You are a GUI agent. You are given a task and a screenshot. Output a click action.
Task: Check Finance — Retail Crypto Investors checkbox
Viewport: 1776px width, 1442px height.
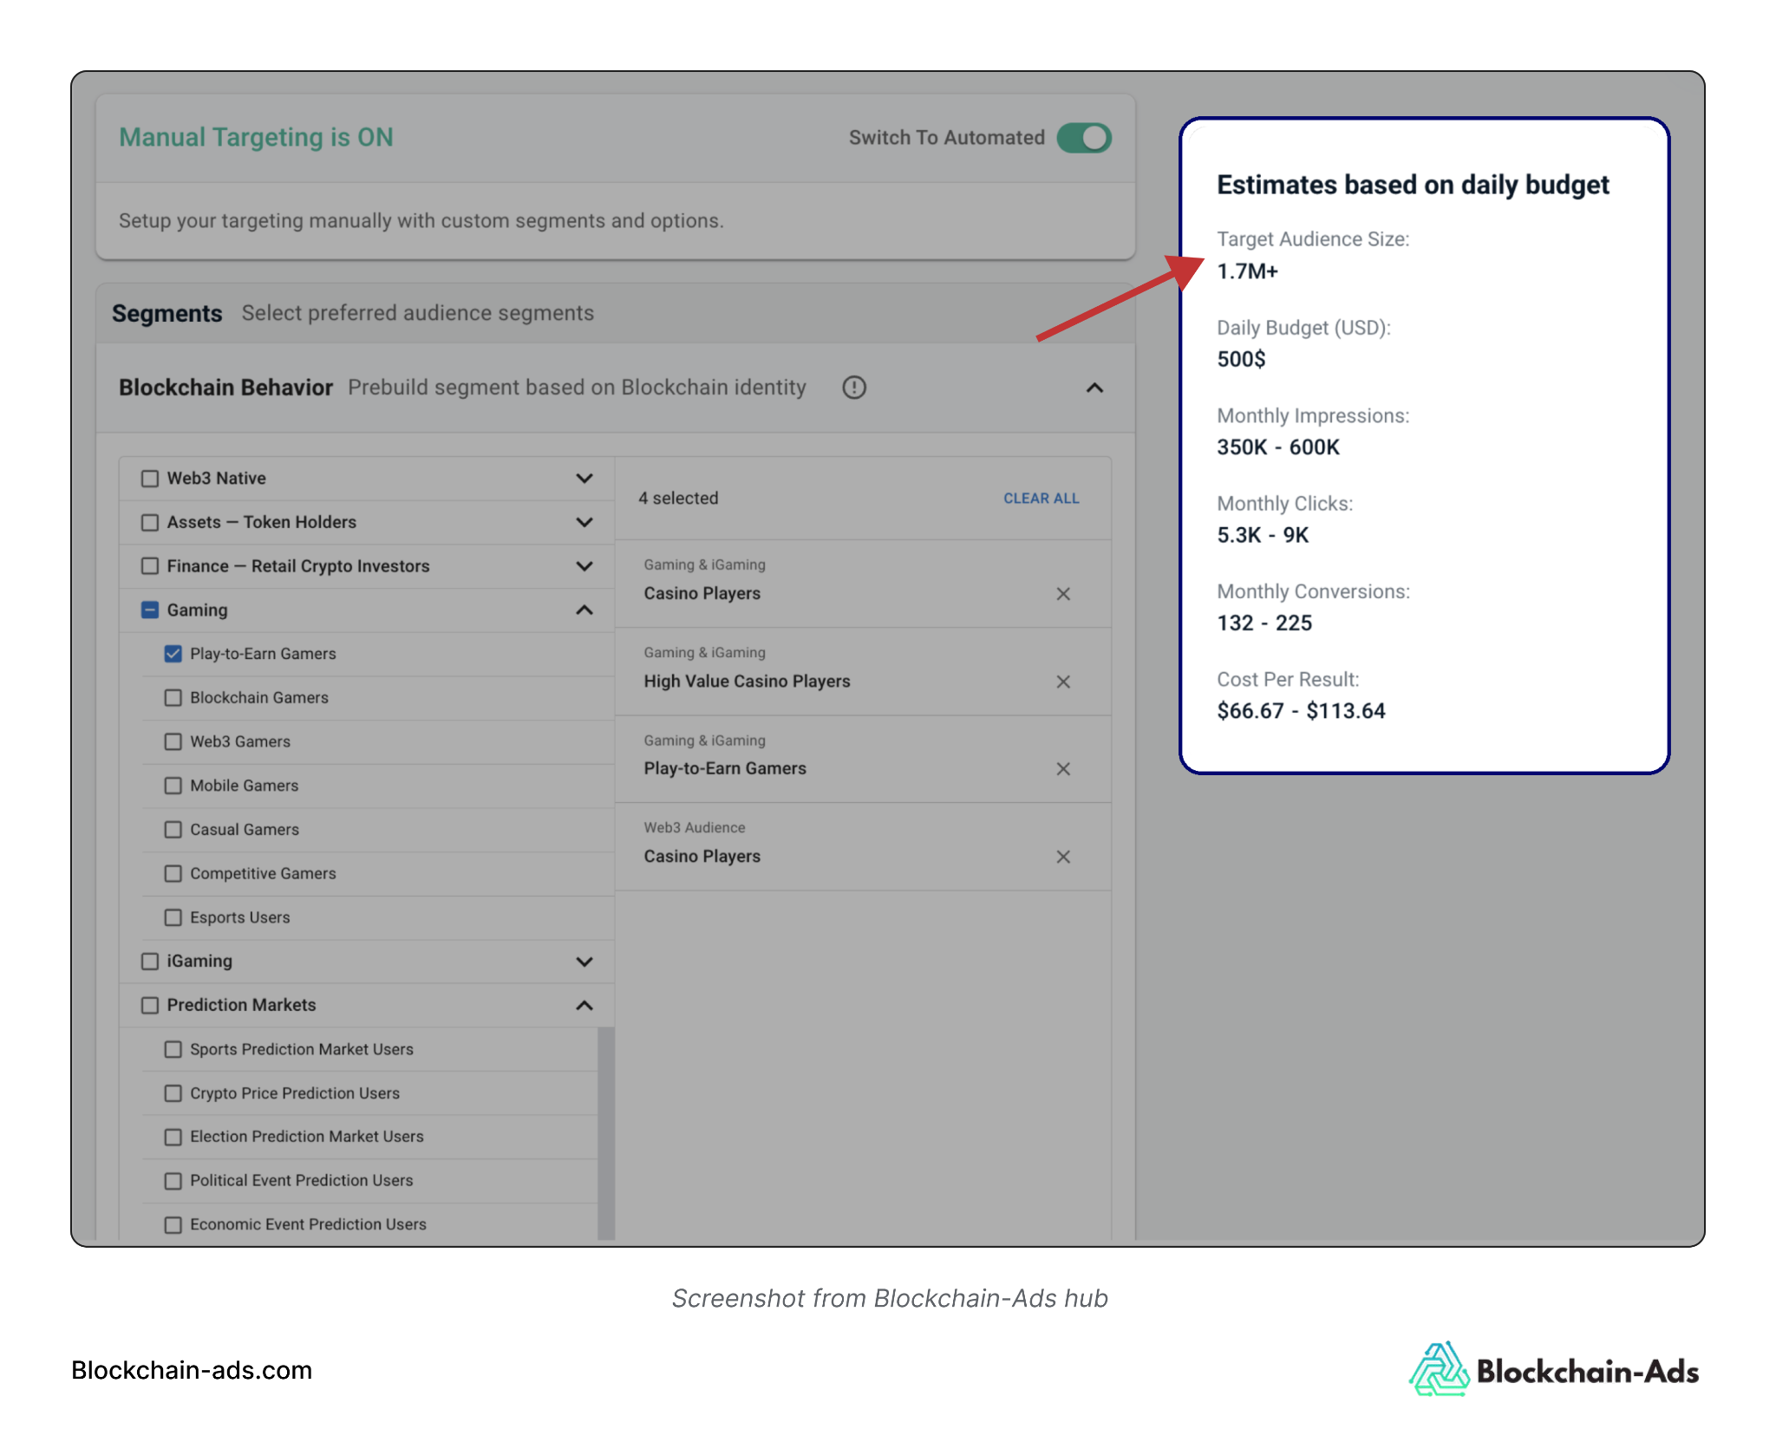click(150, 566)
